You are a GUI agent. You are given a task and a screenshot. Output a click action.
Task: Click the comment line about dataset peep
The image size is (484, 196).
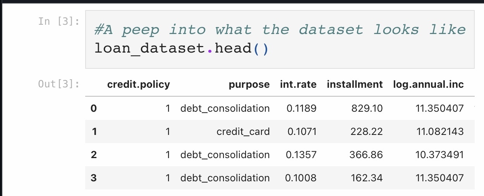280,29
